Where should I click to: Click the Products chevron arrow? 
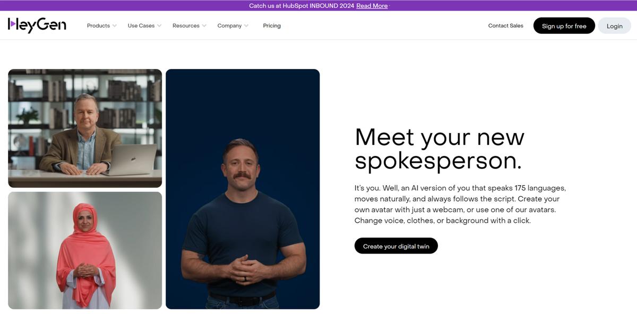pos(115,26)
